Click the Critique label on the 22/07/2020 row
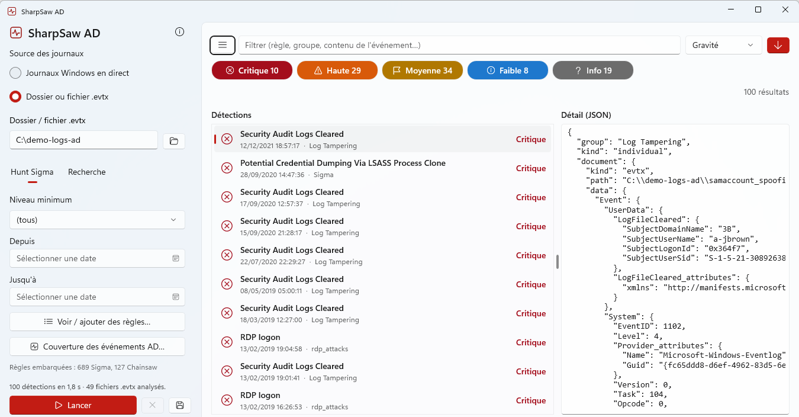799x417 pixels. (531, 255)
